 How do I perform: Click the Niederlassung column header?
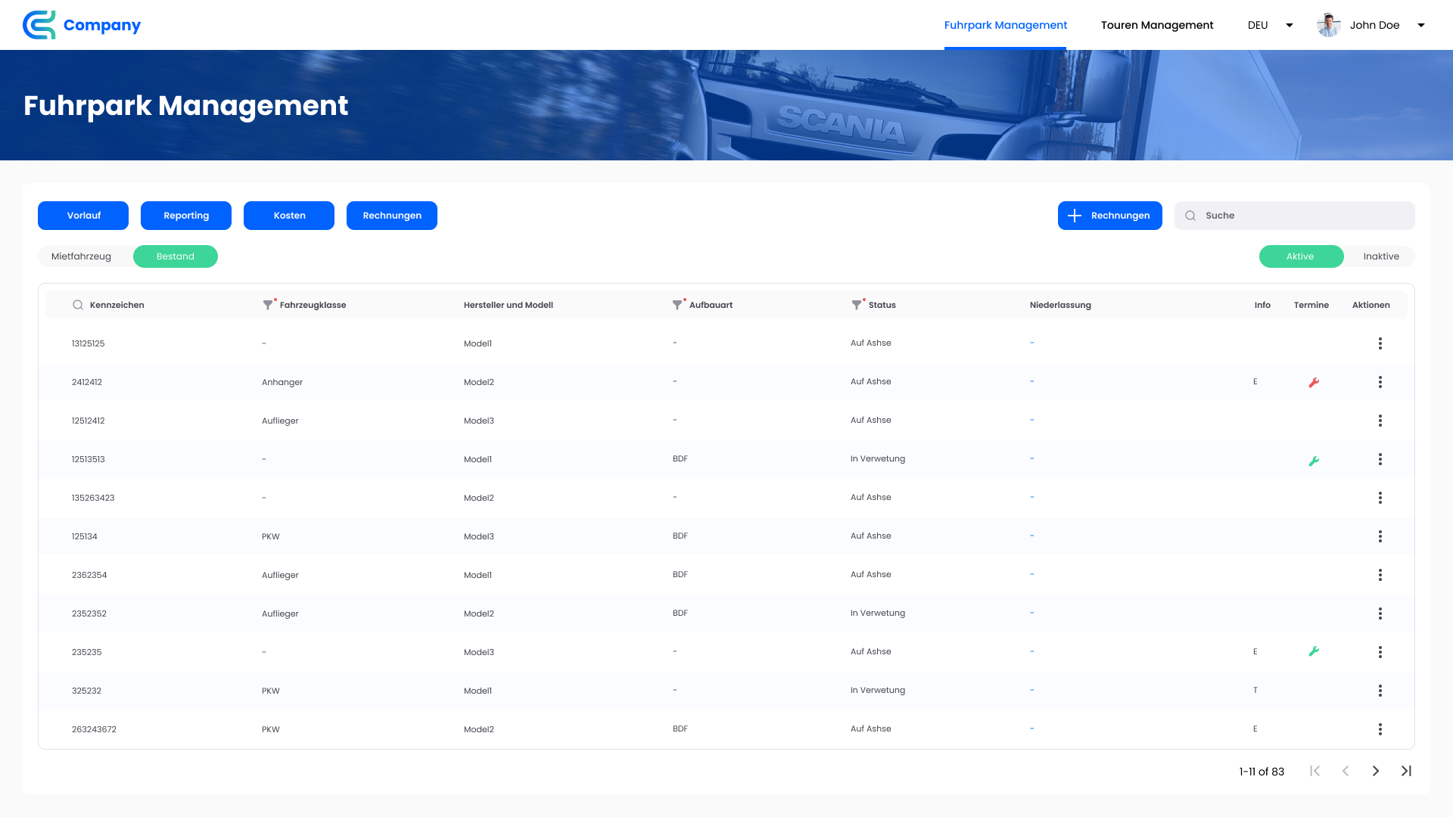[x=1060, y=305]
